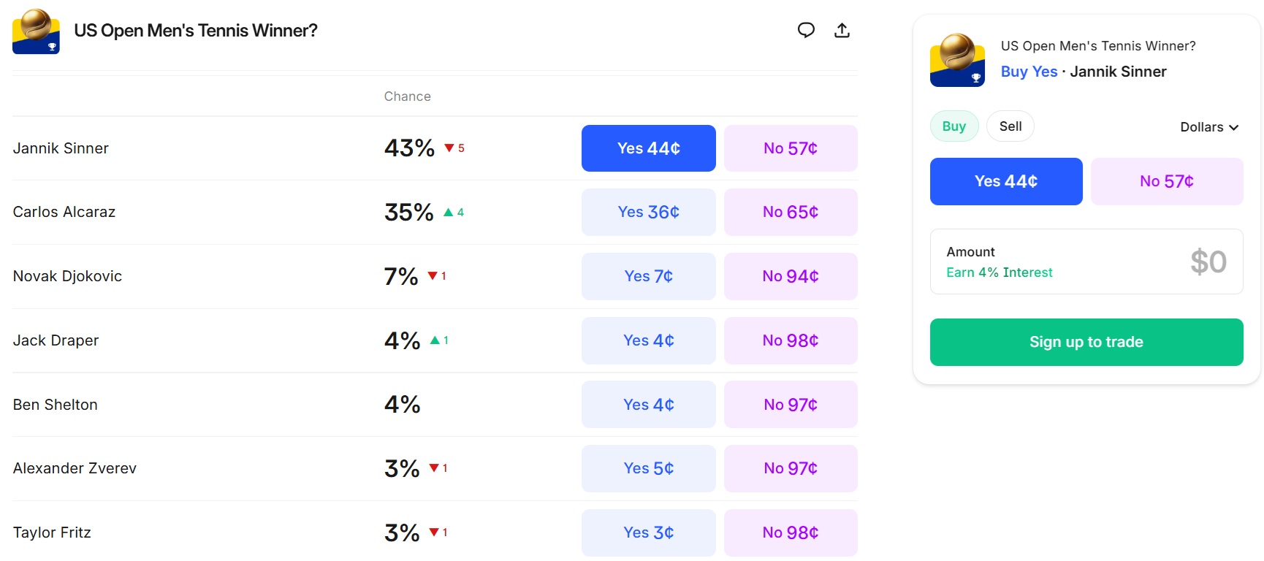Choose No 57¢ in trade panel

[x=1166, y=181]
